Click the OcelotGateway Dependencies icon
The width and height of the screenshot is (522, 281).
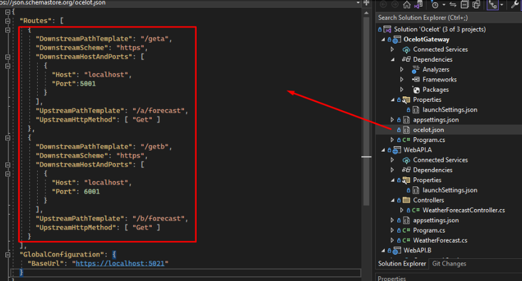pos(406,59)
